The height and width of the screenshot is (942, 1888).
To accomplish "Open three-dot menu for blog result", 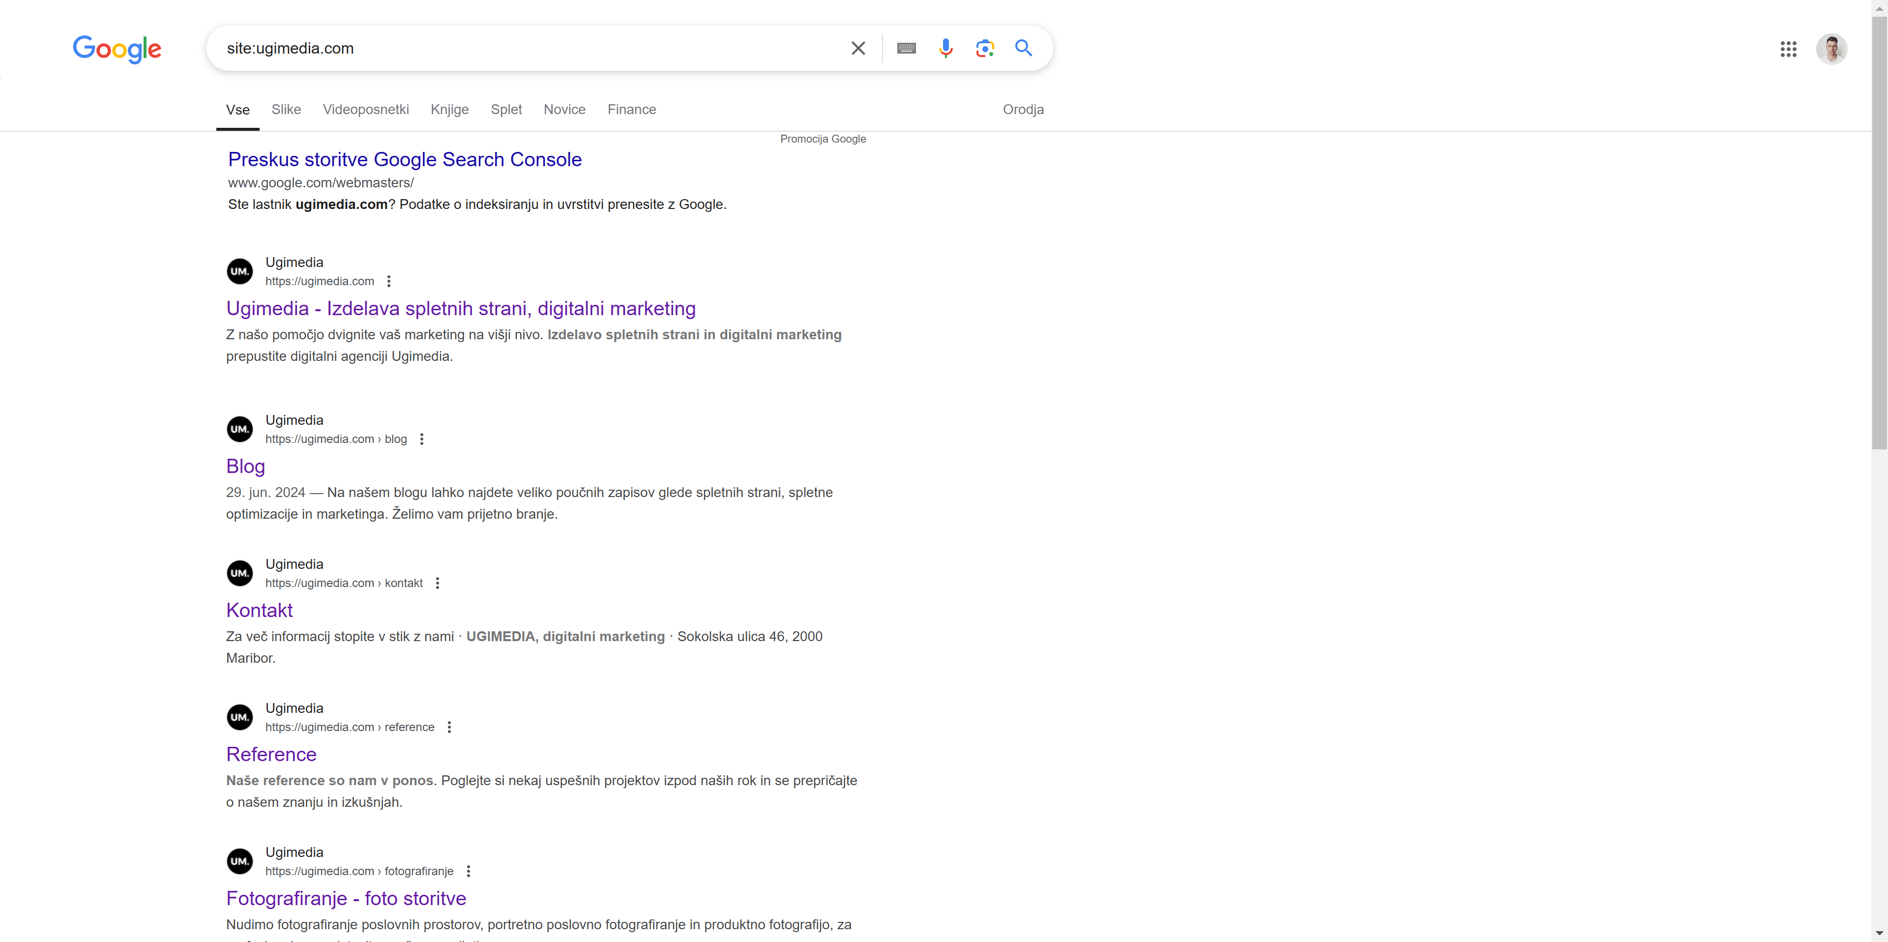I will (x=421, y=439).
